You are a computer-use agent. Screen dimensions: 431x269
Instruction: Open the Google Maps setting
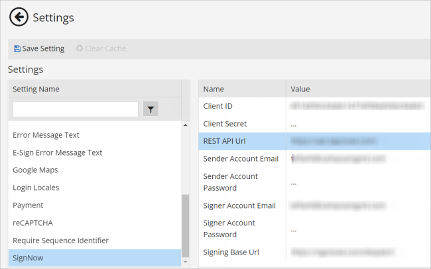coord(35,170)
